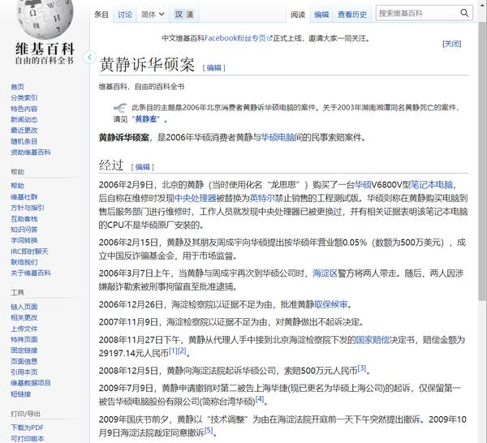Open the 取保候审 link

click(x=331, y=304)
